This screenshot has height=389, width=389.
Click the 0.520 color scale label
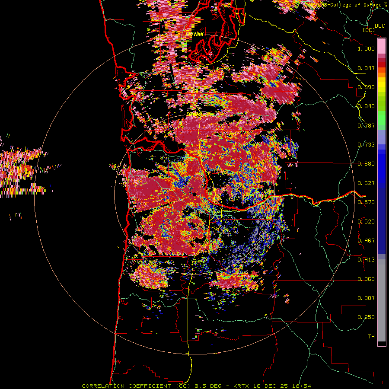tap(366, 222)
